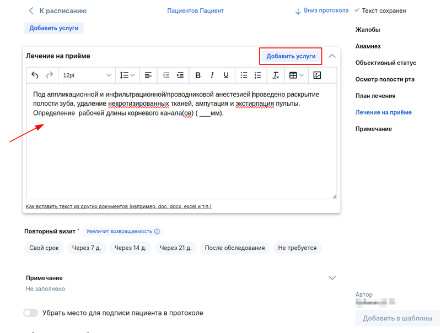Click the decrease indent icon
441x333 pixels.
click(166, 75)
